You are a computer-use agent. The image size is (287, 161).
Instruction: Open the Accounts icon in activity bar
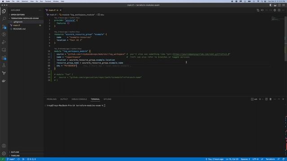click(4, 146)
